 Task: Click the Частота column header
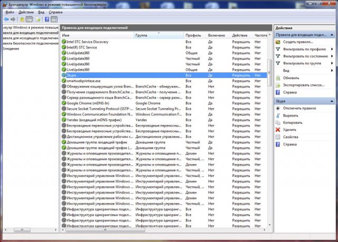260,35
